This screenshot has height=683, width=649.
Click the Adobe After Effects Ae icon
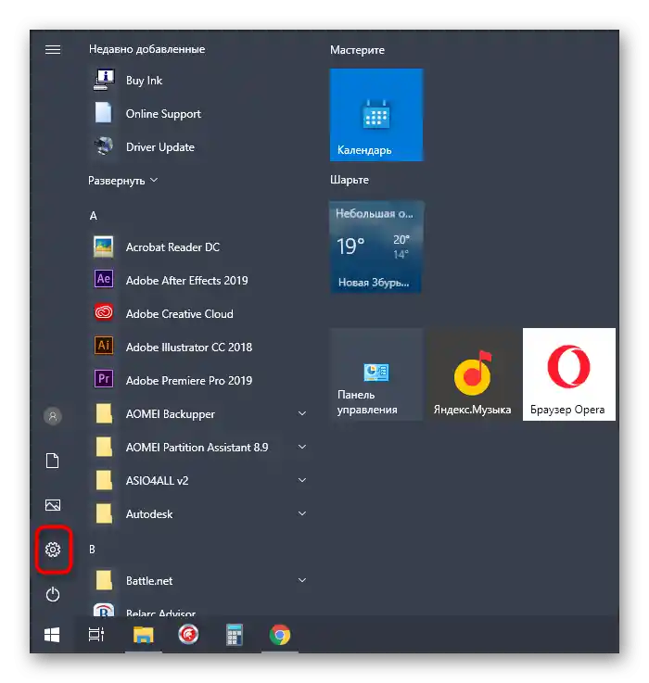[104, 279]
